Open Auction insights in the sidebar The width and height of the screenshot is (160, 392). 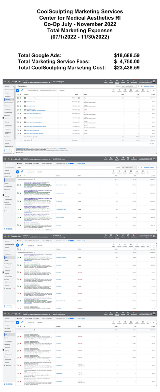pyautogui.click(x=9, y=103)
